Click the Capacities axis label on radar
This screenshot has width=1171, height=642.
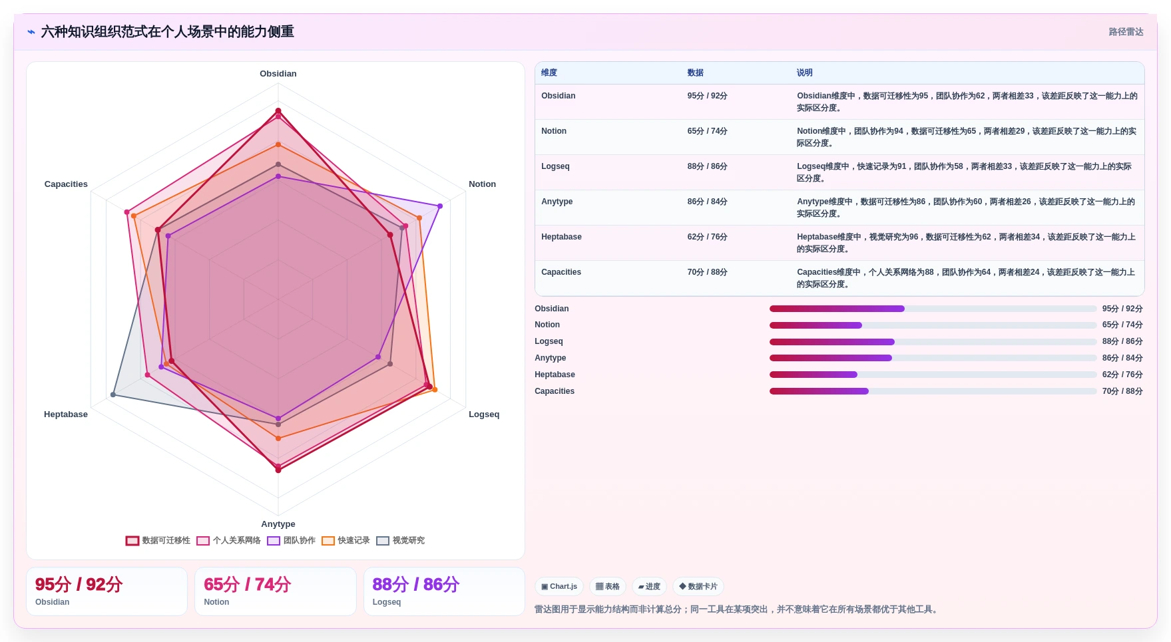(x=66, y=184)
